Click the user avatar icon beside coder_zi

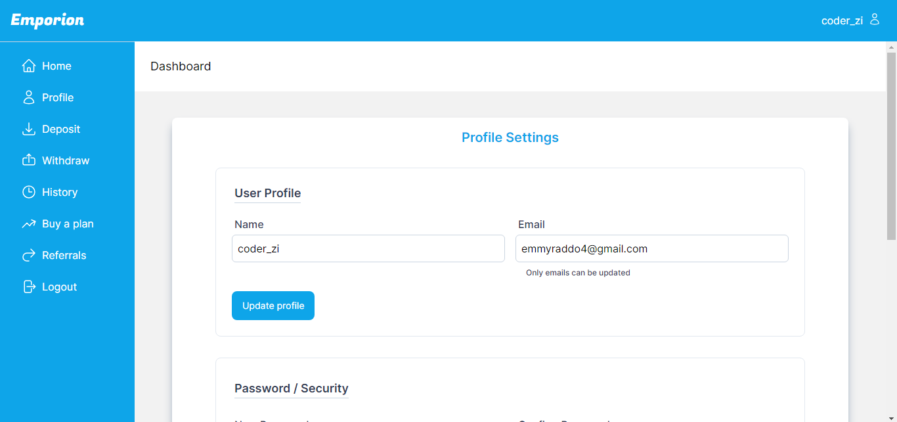tap(874, 19)
